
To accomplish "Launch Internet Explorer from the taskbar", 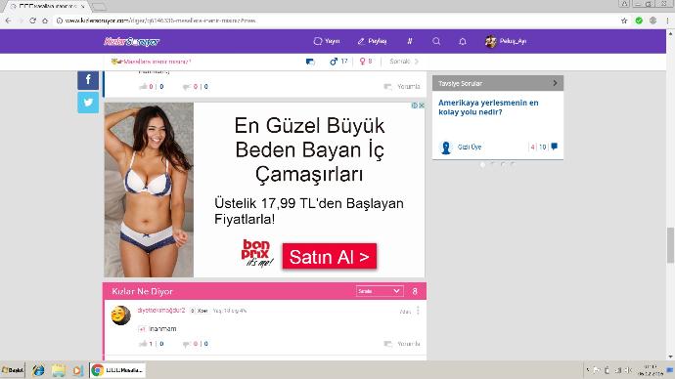I will point(38,370).
